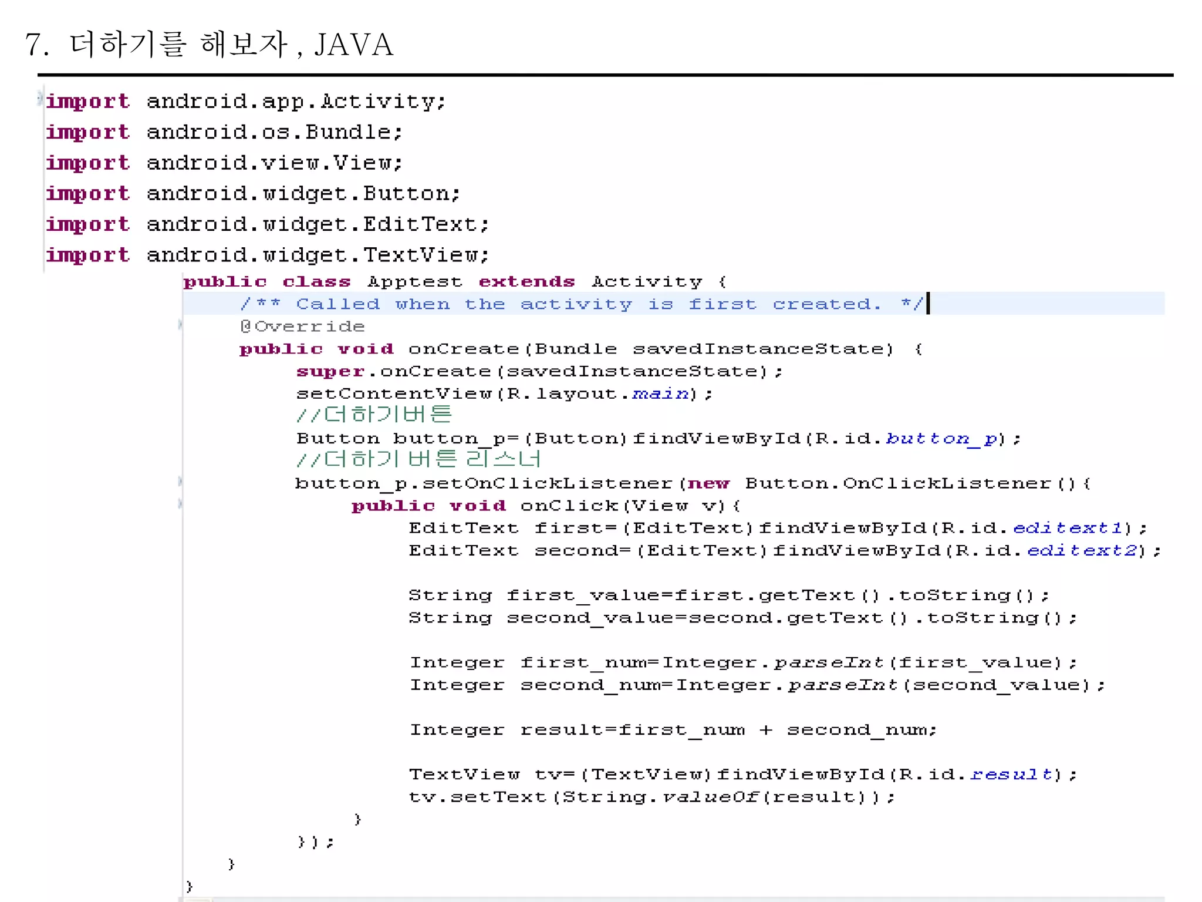Click the line 'import android.widget.EditText;'

pos(268,224)
